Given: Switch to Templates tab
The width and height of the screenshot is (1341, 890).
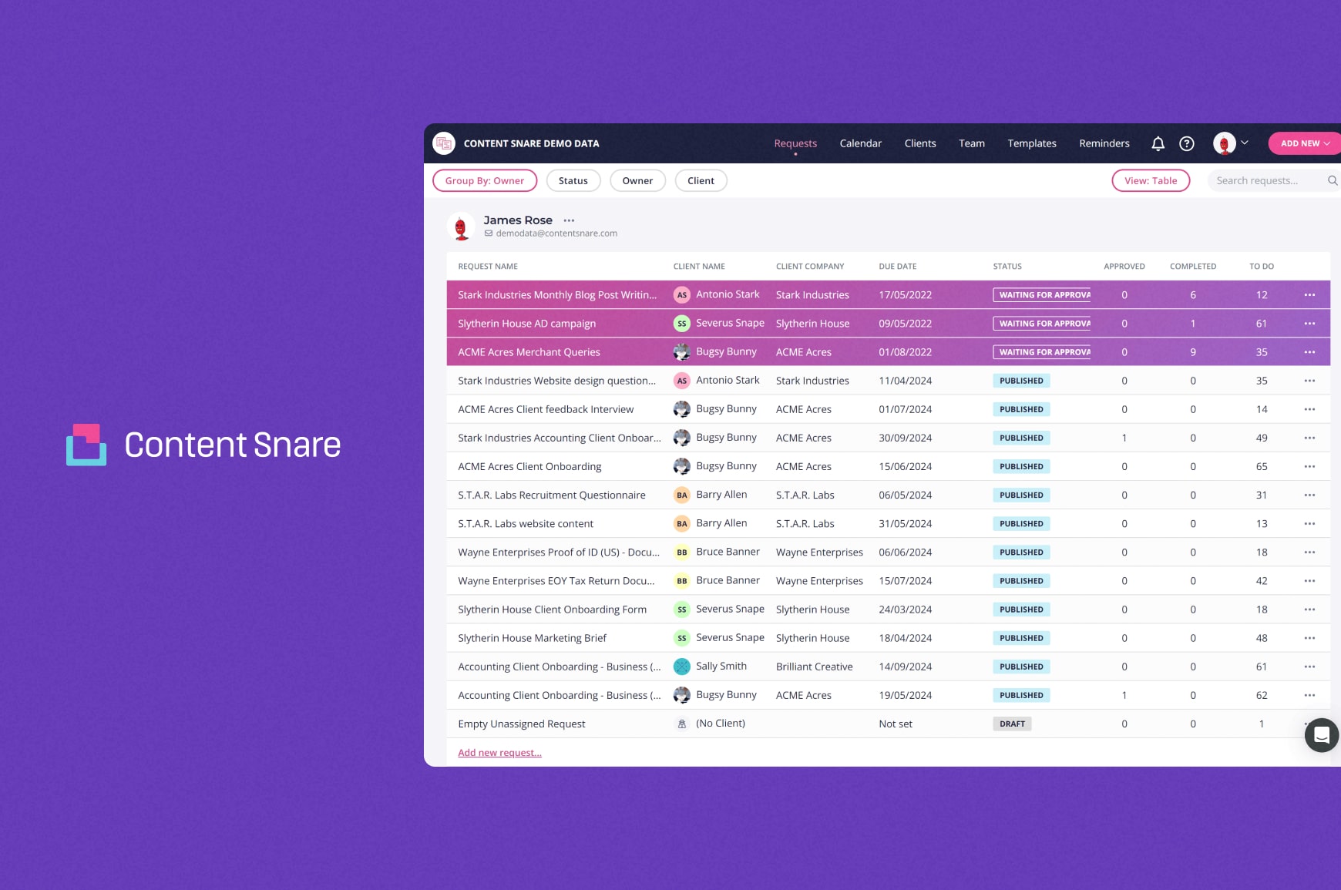Looking at the screenshot, I should [1032, 143].
